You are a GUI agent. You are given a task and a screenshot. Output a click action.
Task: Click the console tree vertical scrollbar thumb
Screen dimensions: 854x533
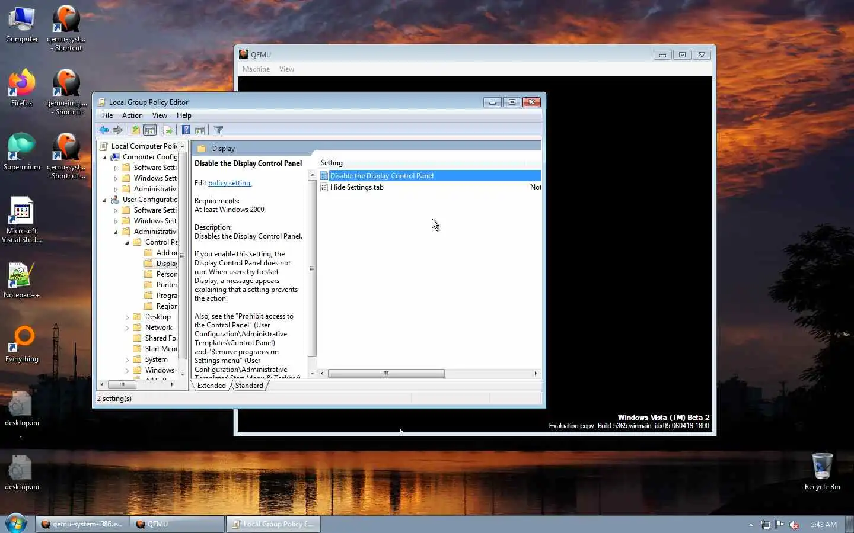click(182, 254)
